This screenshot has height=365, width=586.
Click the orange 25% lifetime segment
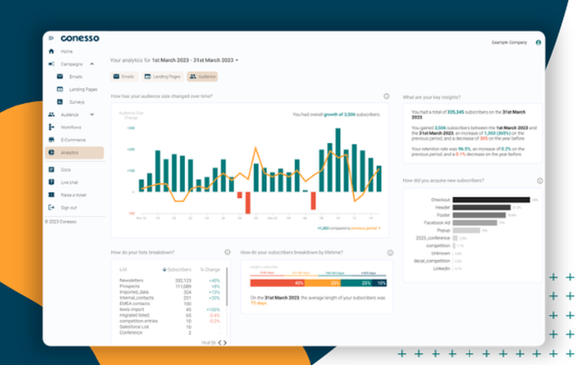coord(322,283)
